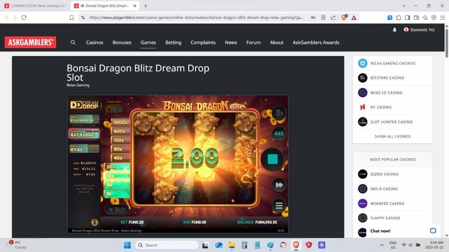Open the Brave Leo AI sparkle icon

tap(425, 18)
